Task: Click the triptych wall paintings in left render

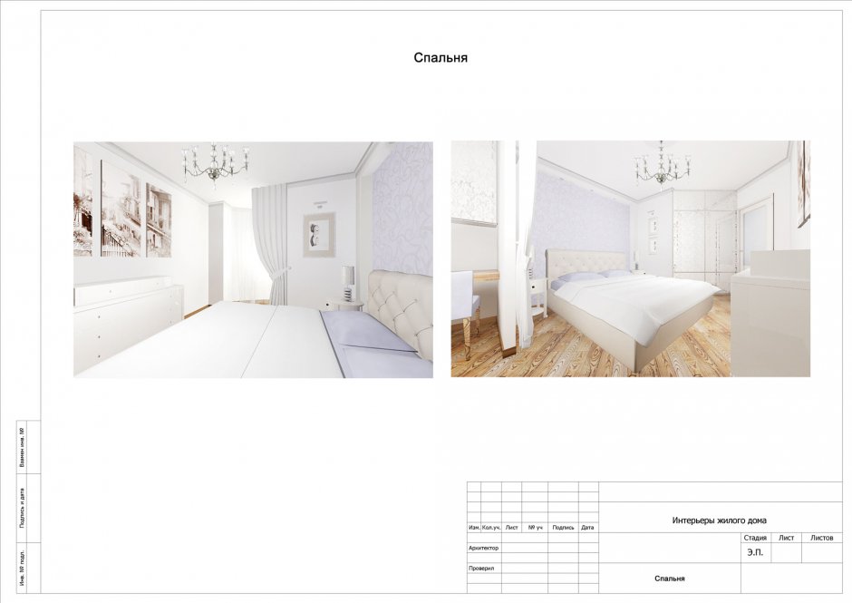Action: click(x=122, y=209)
